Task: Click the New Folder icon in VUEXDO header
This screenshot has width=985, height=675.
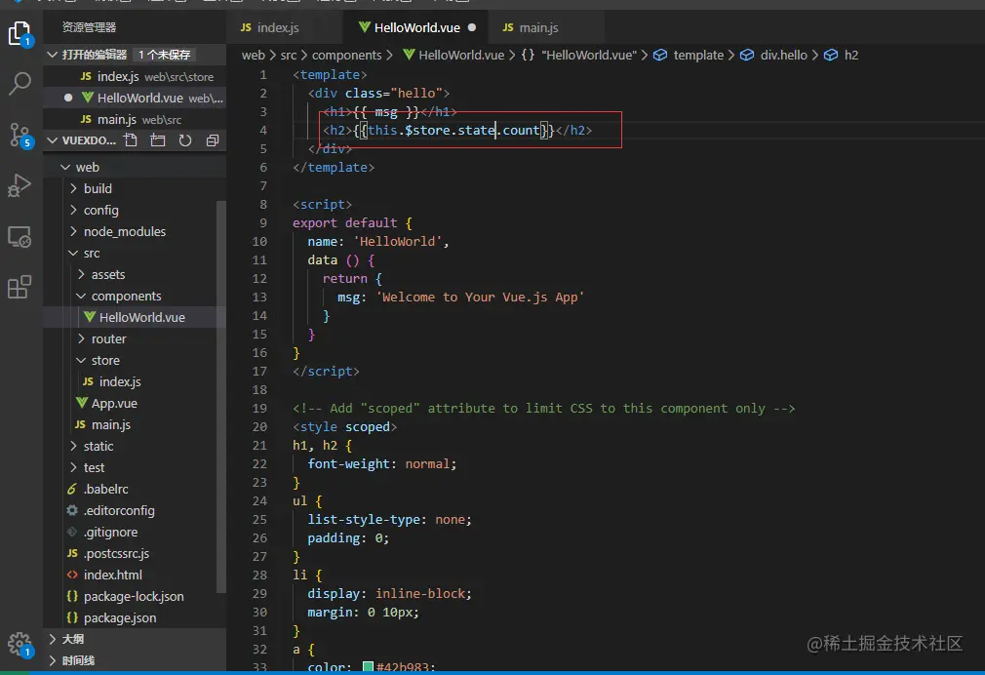Action: (158, 140)
